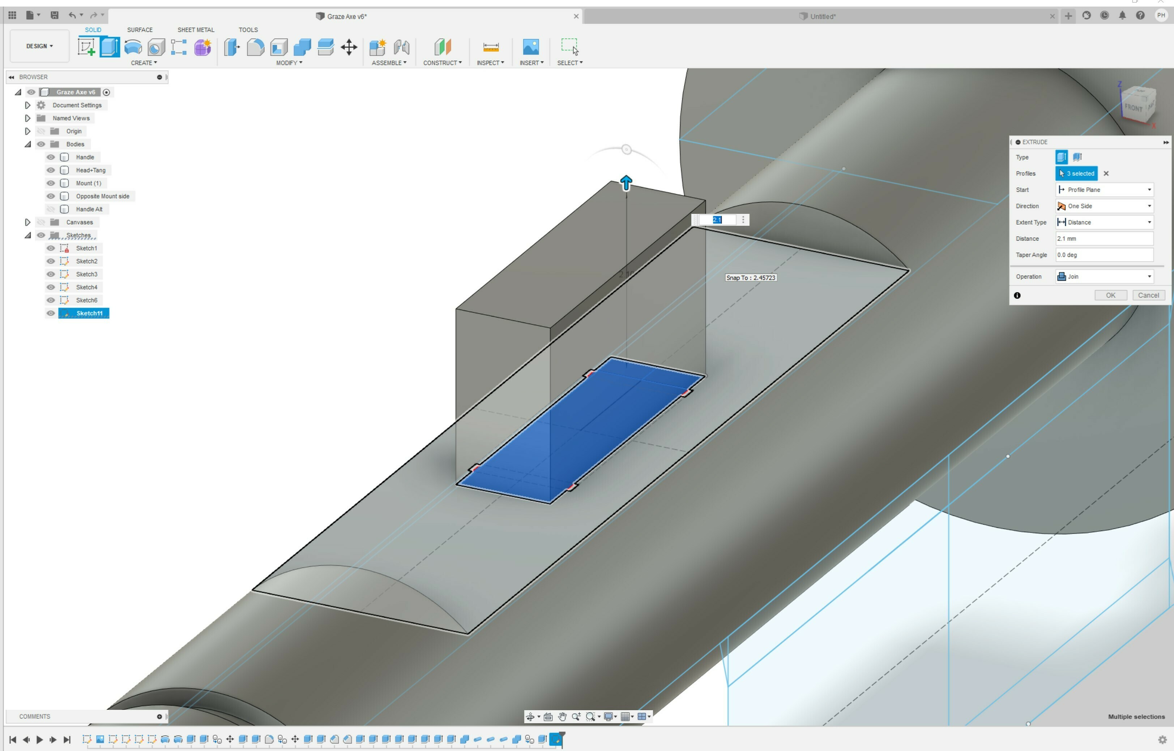
Task: Open the Extent Type Distance dropdown
Action: click(x=1104, y=223)
